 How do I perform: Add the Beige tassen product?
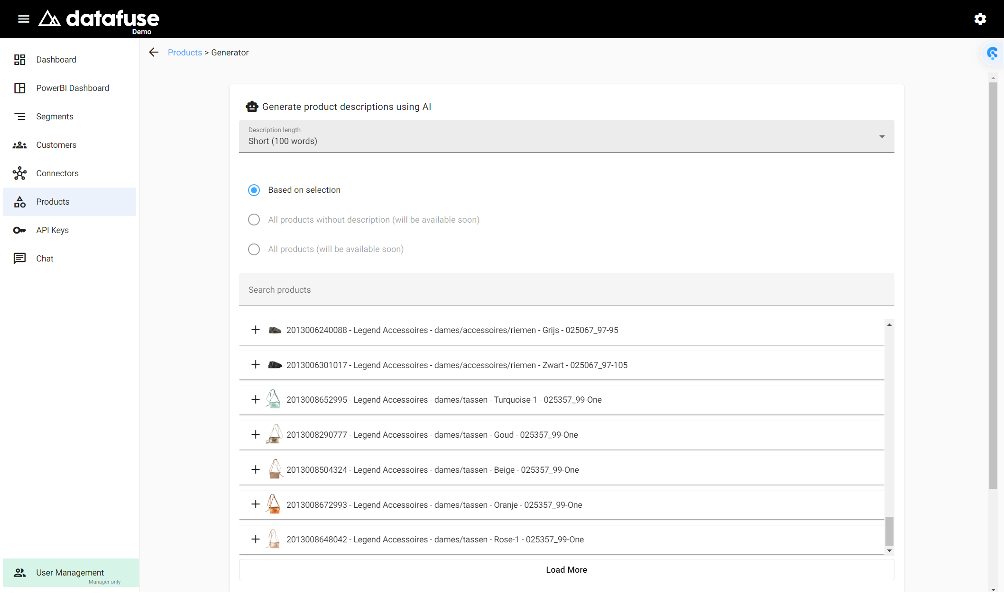pyautogui.click(x=256, y=469)
